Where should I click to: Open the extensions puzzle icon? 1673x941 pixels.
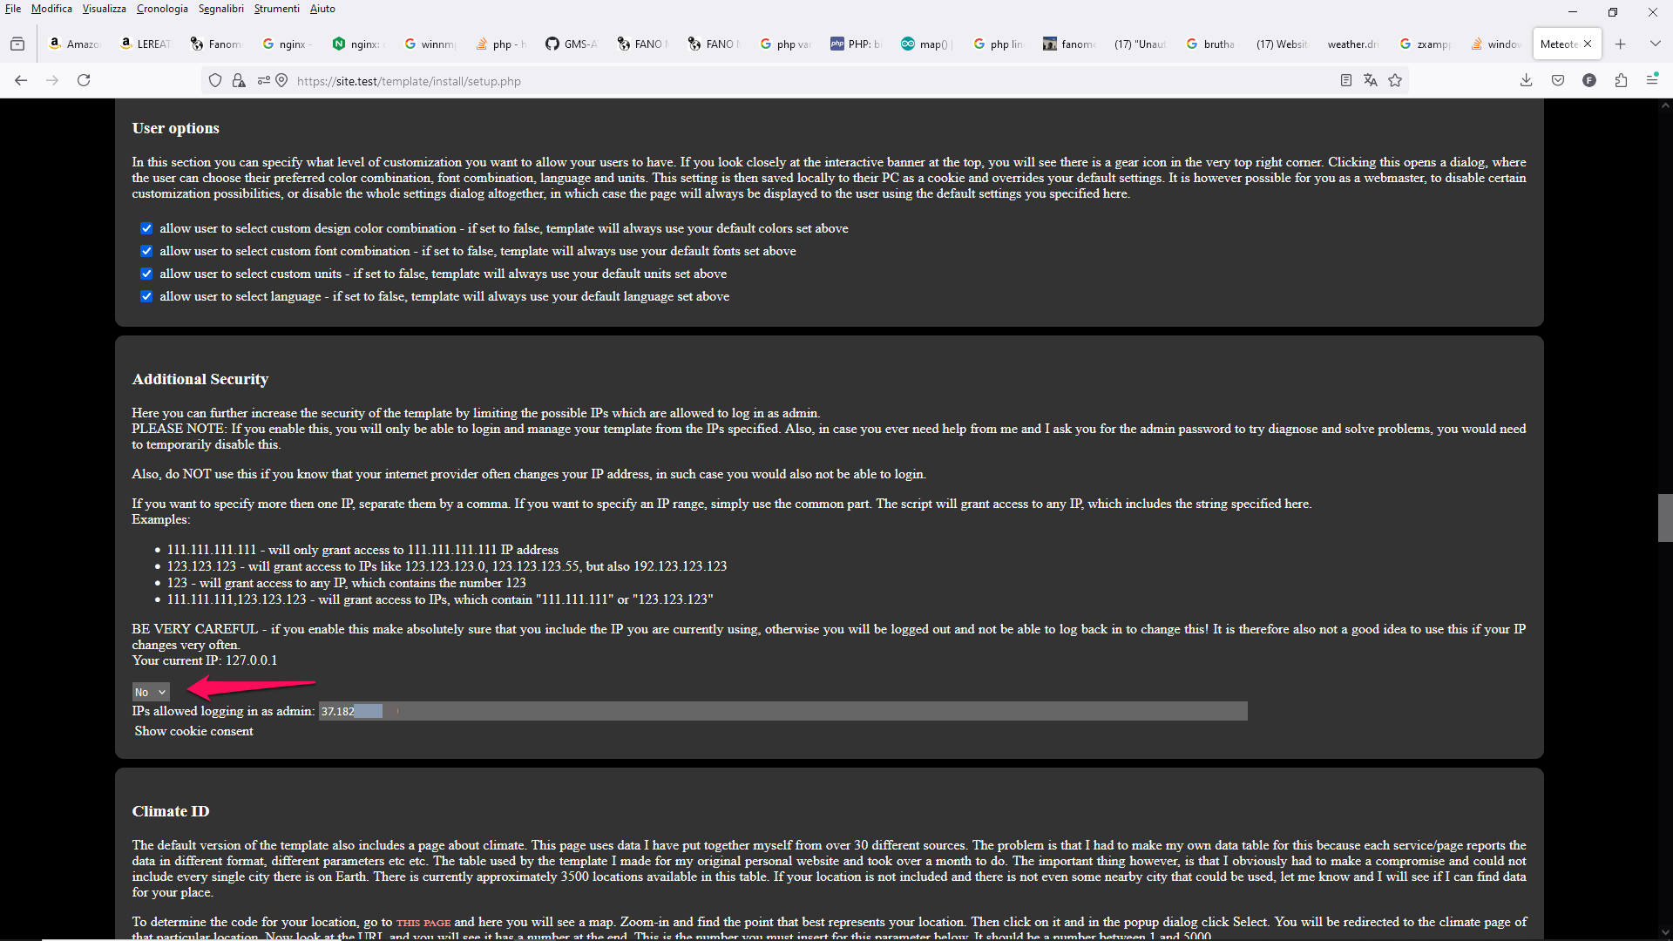[x=1621, y=80]
